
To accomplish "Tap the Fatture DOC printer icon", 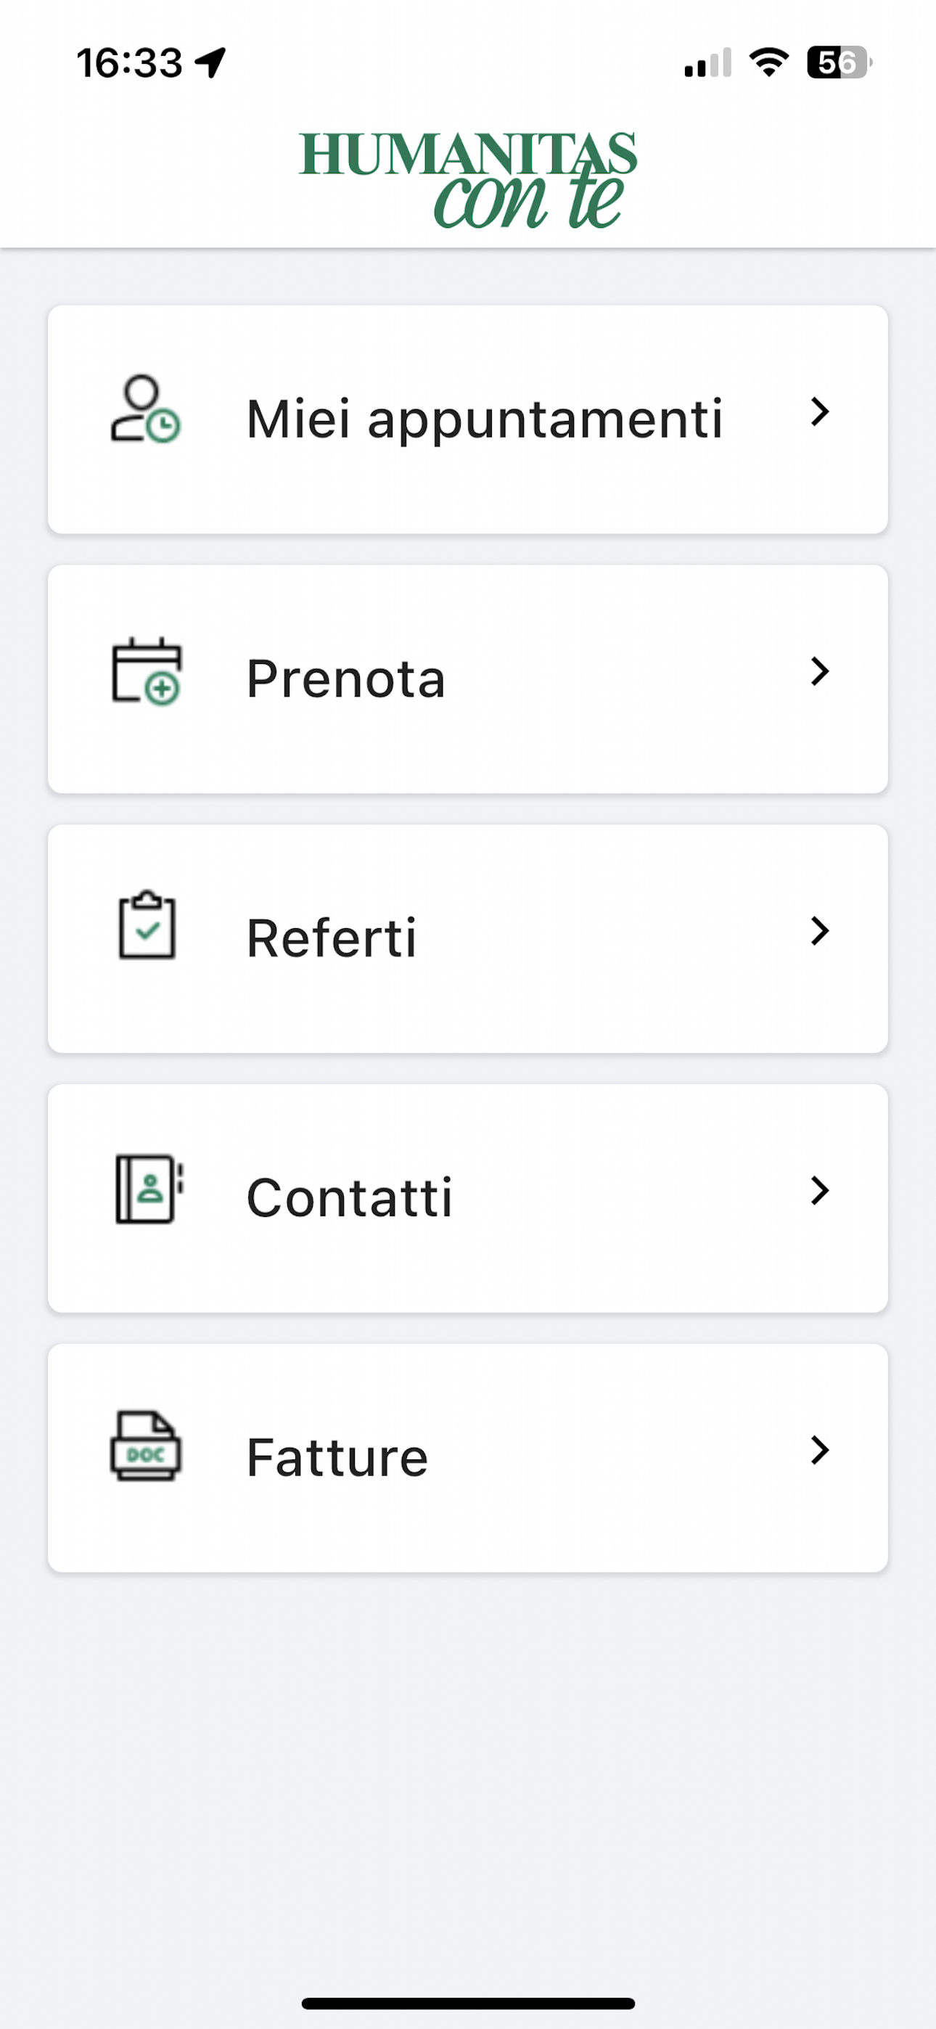I will (x=146, y=1446).
